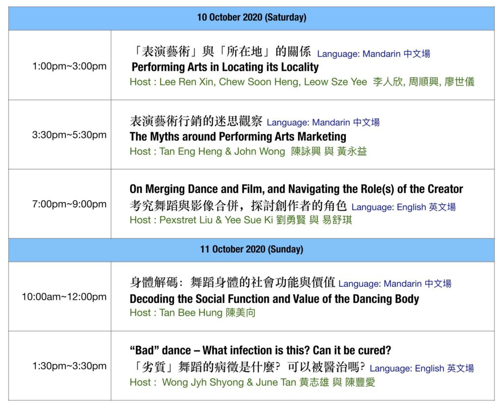Open Performing Arts in Locating its Locality
Viewport: 503px width, 408px height.
pos(225,67)
